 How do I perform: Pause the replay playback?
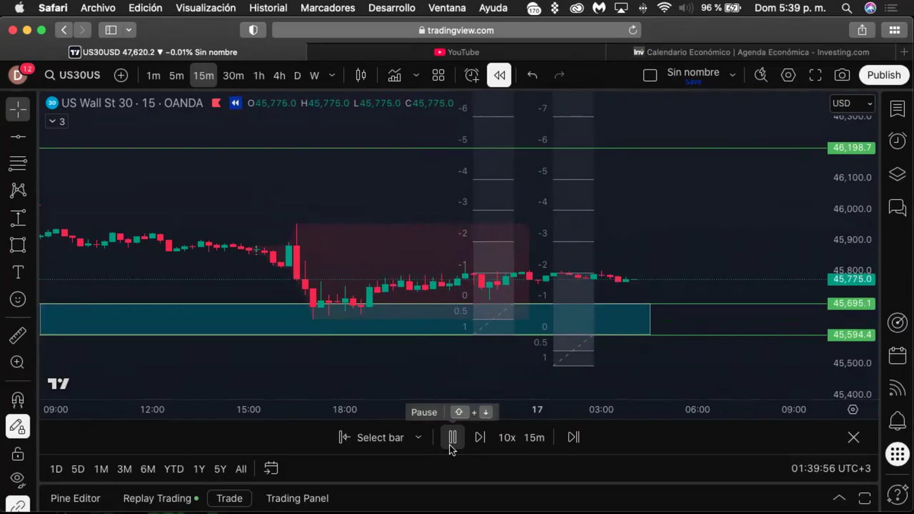click(452, 437)
